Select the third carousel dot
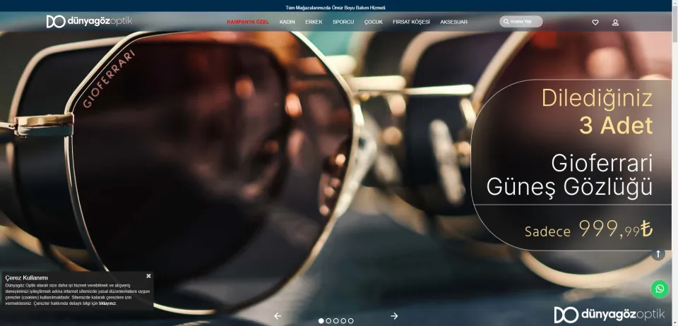The height and width of the screenshot is (326, 678). click(336, 321)
